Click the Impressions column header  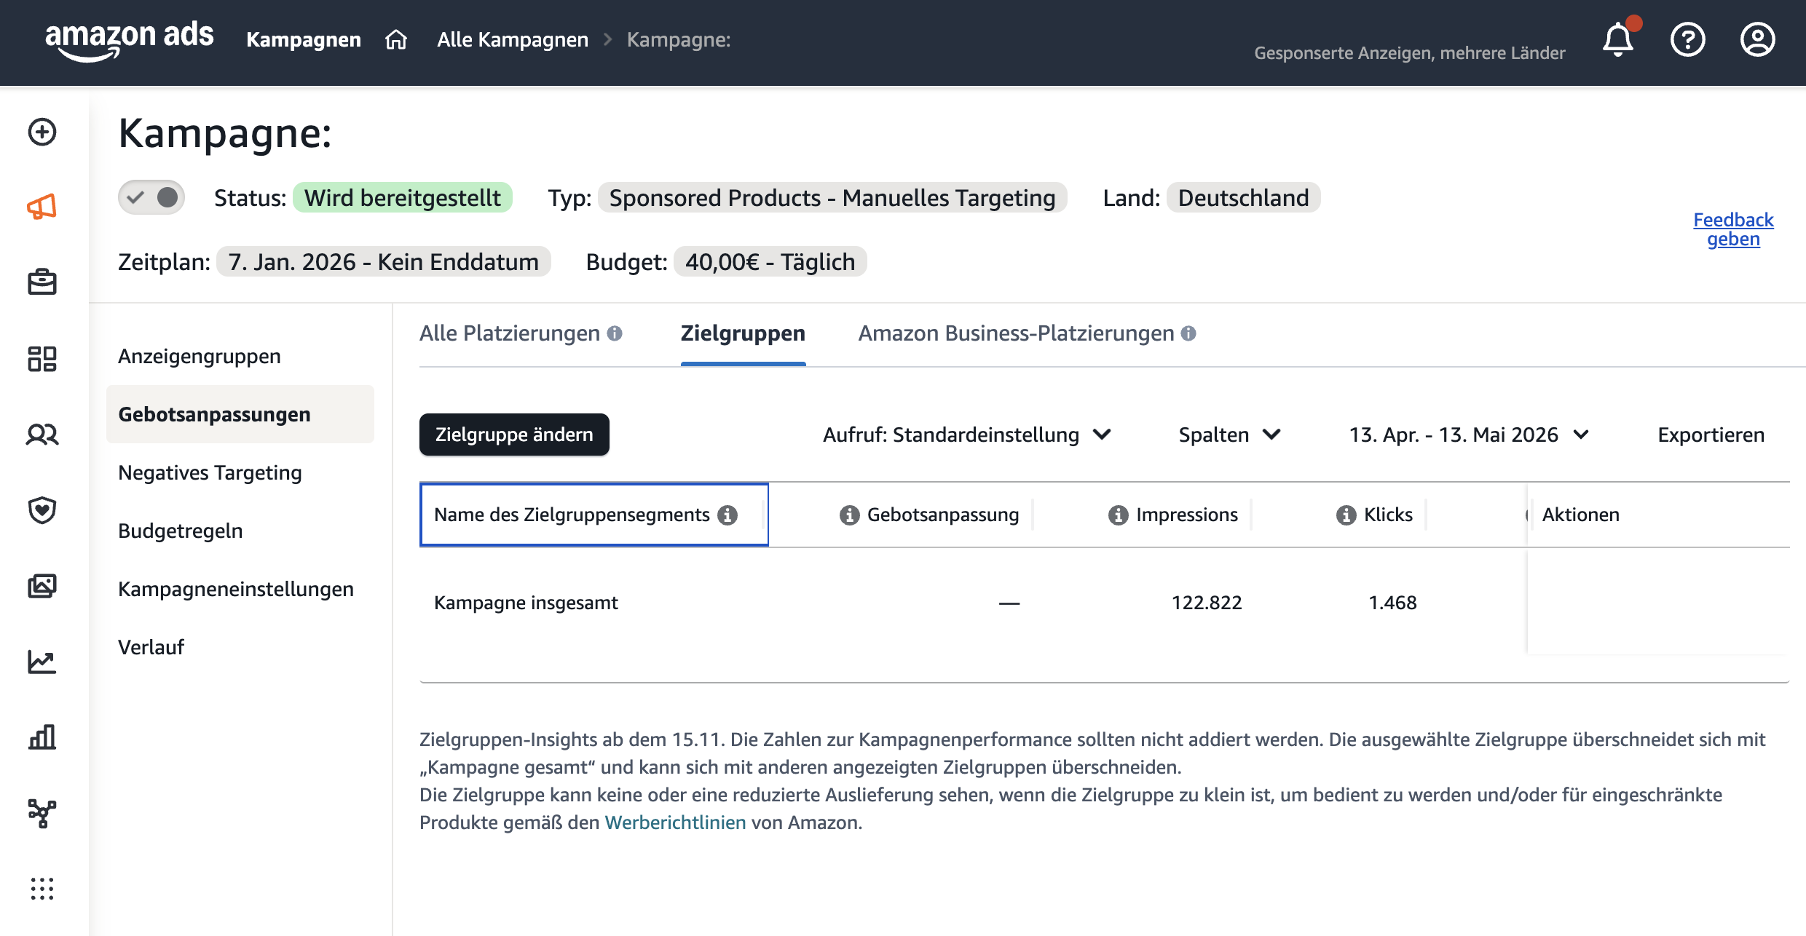click(x=1186, y=515)
